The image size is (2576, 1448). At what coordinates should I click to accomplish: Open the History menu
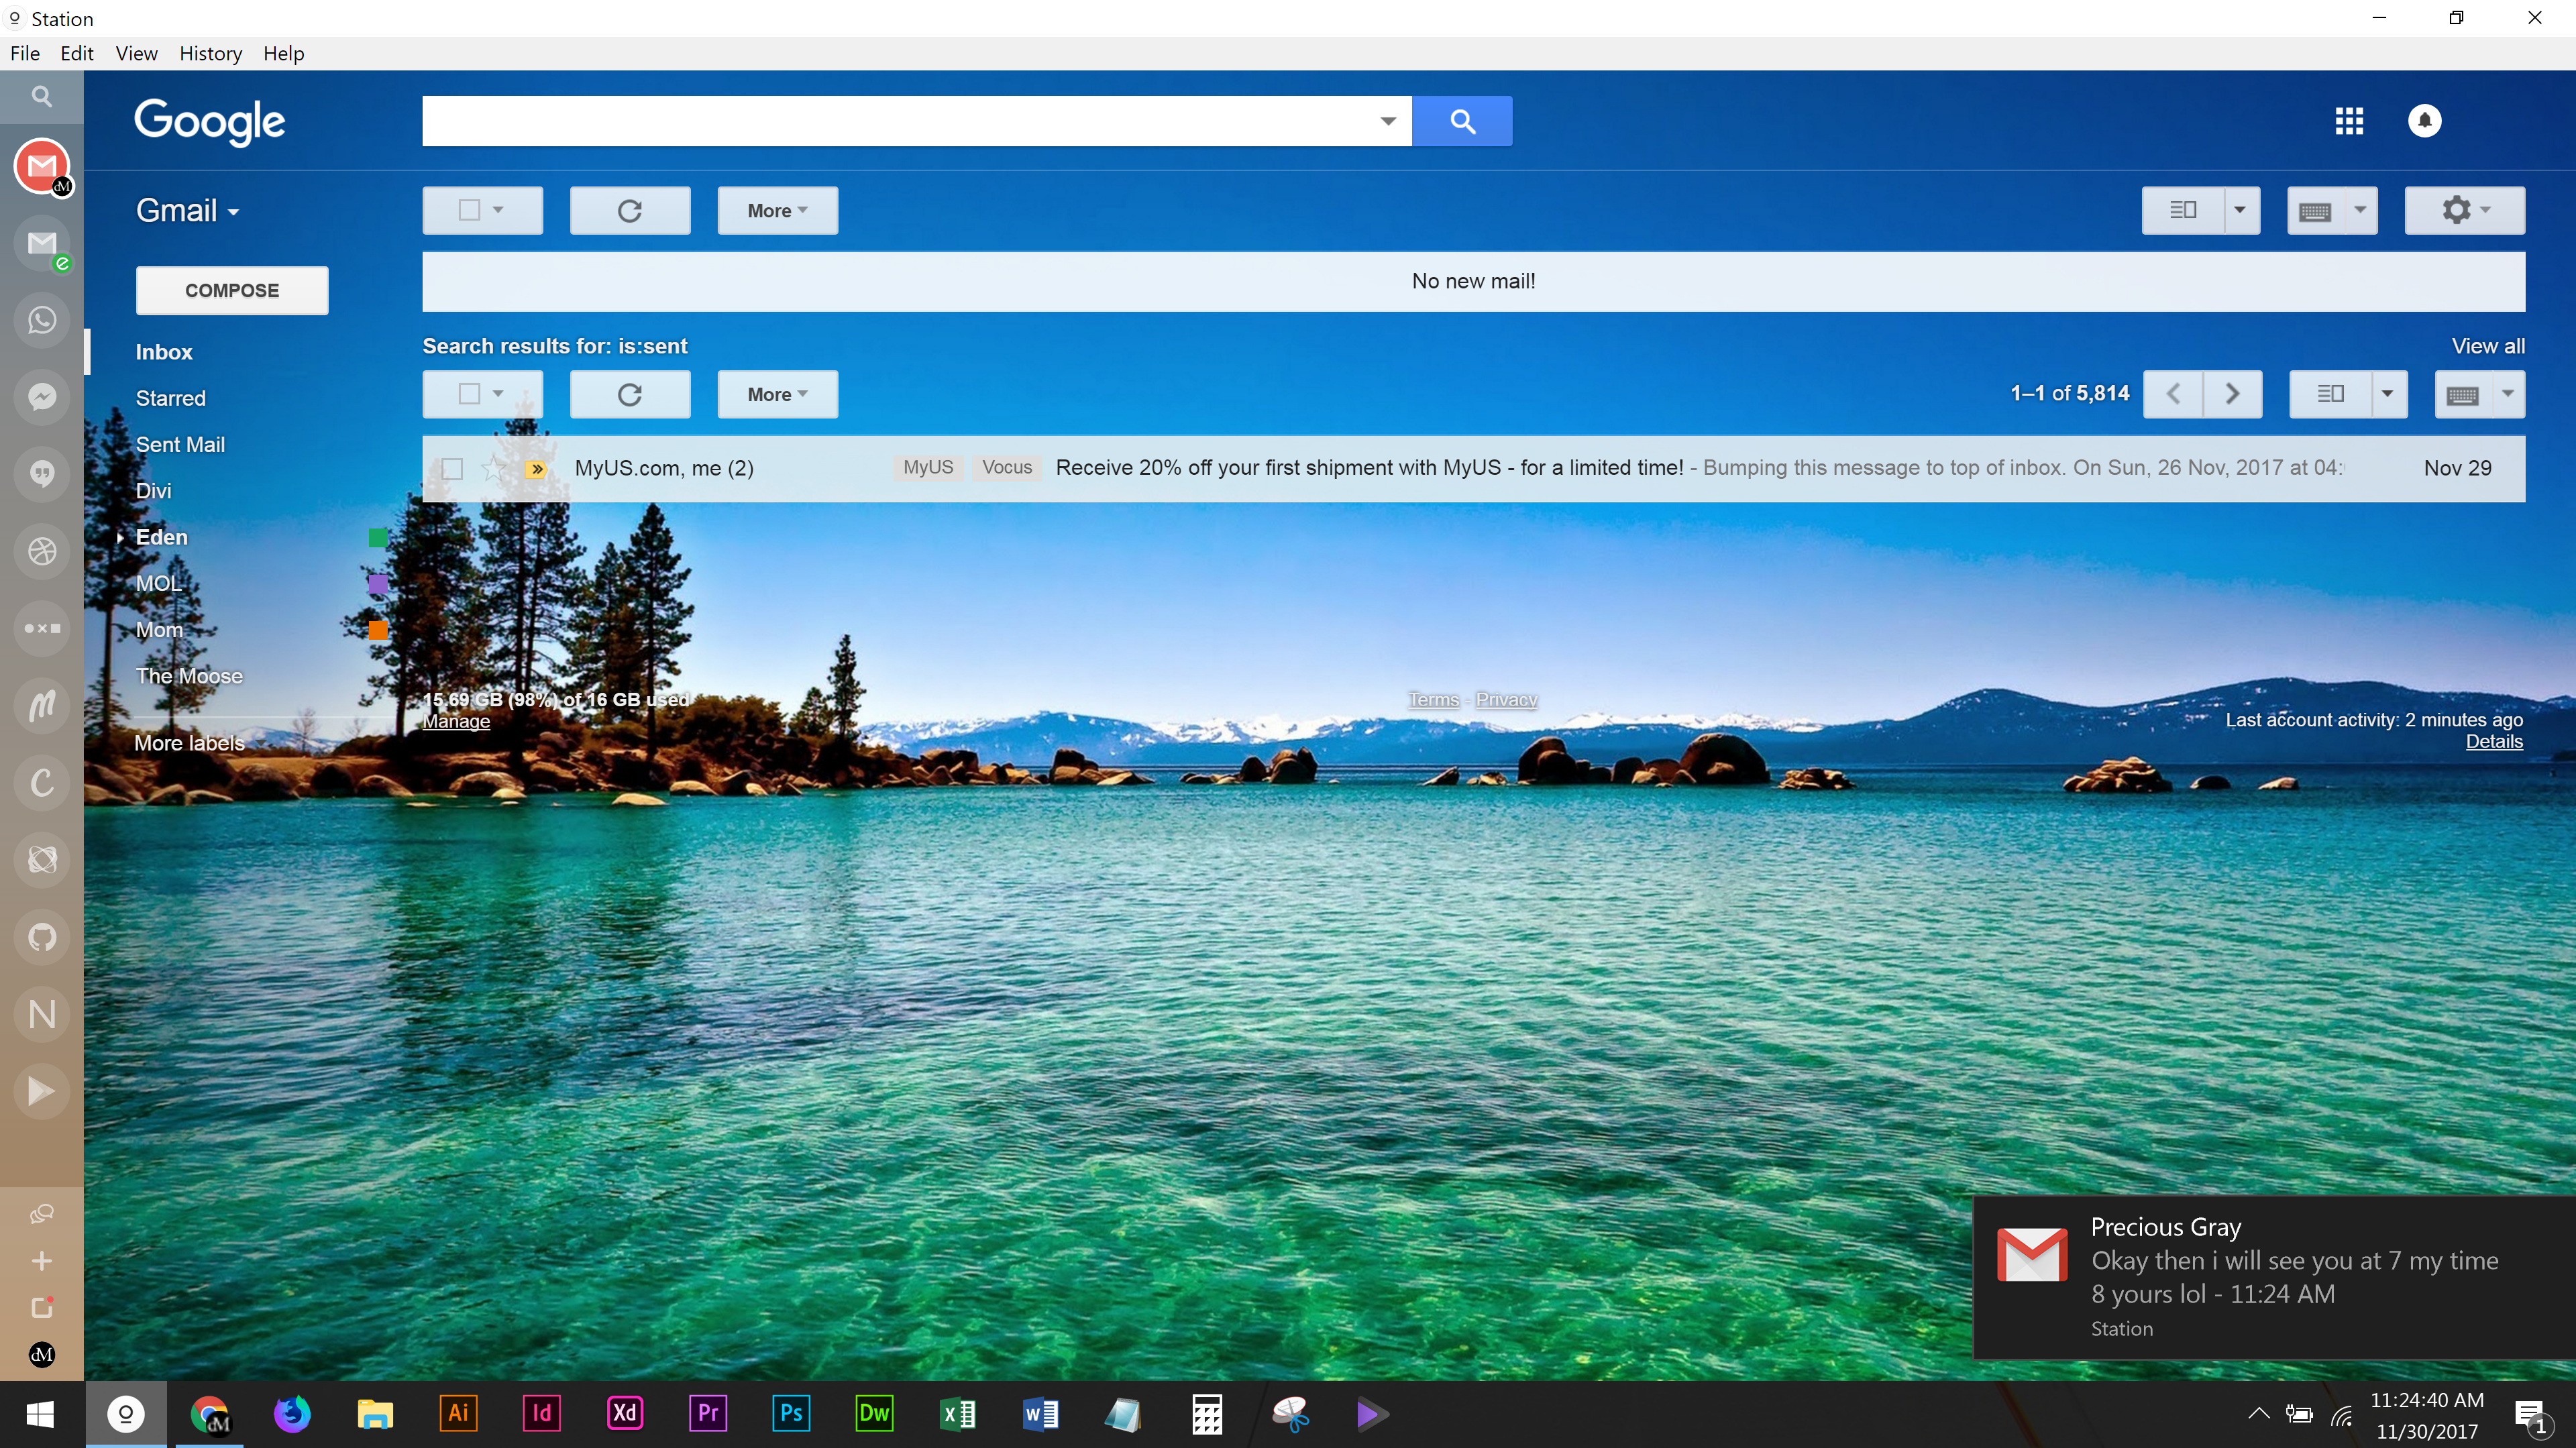coord(210,53)
